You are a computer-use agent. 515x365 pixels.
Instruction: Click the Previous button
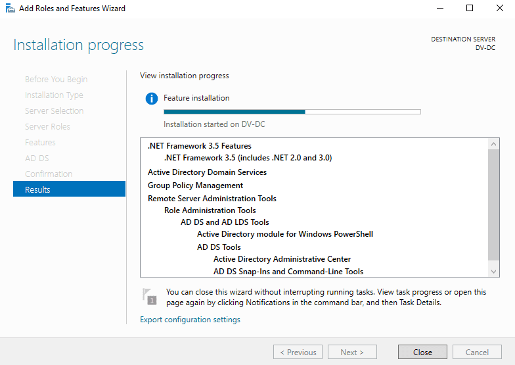298,353
